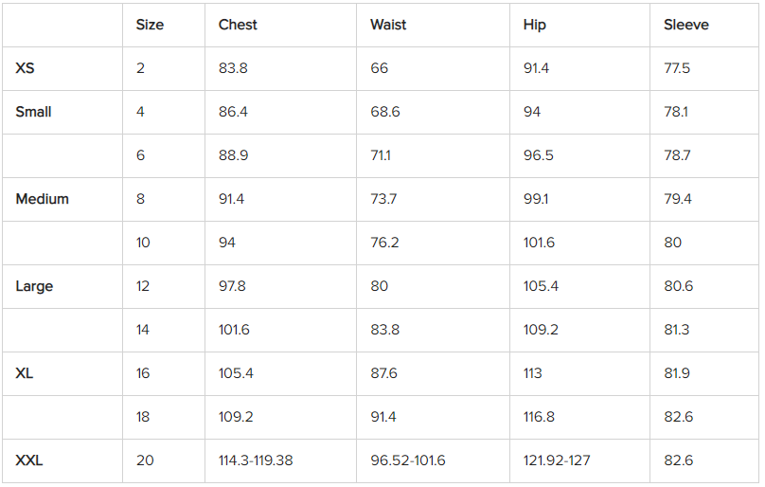The height and width of the screenshot is (487, 765).
Task: Select the Large row label
Action: click(x=34, y=286)
